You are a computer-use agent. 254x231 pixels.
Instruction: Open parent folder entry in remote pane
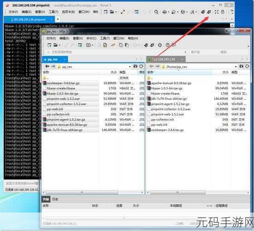point(150,78)
